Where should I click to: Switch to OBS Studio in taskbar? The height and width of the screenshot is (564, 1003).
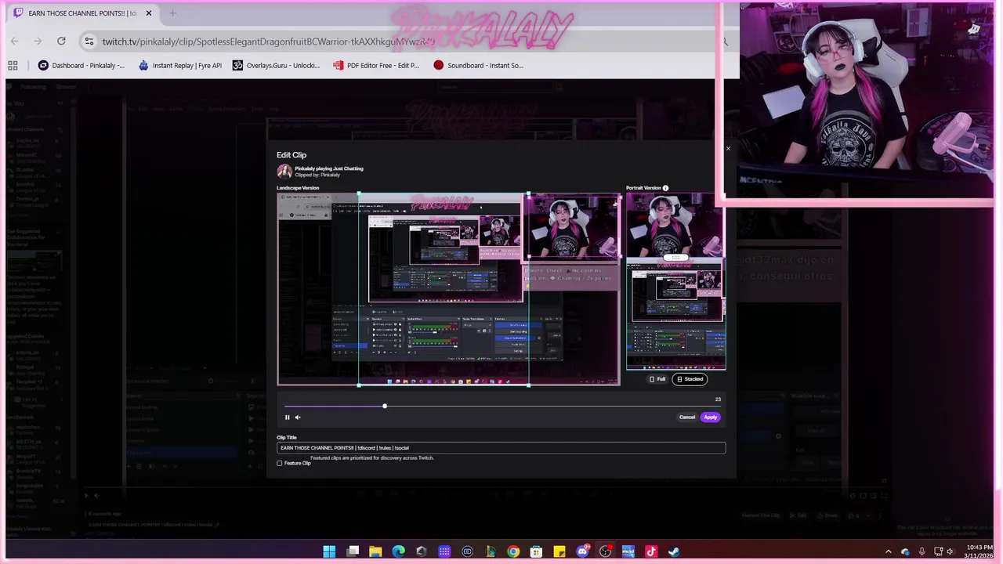point(605,551)
